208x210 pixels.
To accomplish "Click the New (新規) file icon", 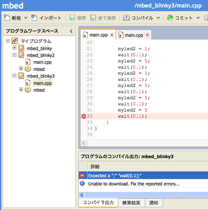I will [x=6, y=18].
